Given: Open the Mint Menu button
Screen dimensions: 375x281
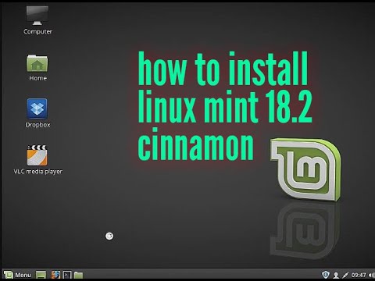Looking at the screenshot, I should (x=17, y=275).
